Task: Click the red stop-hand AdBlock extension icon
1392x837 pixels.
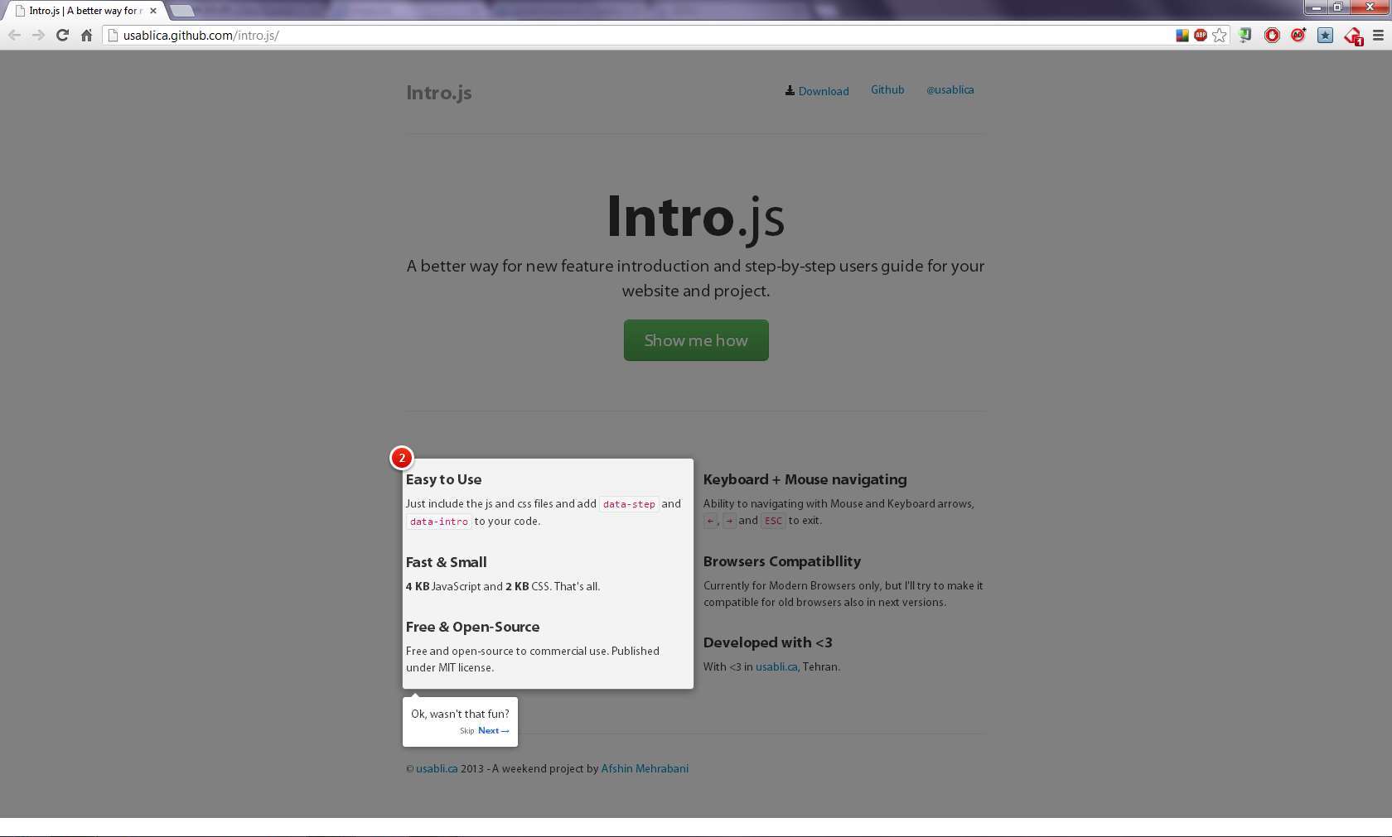Action: (1272, 36)
